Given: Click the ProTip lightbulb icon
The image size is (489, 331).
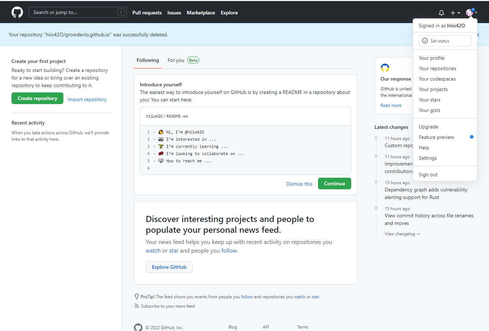Looking at the screenshot, I should tap(137, 296).
